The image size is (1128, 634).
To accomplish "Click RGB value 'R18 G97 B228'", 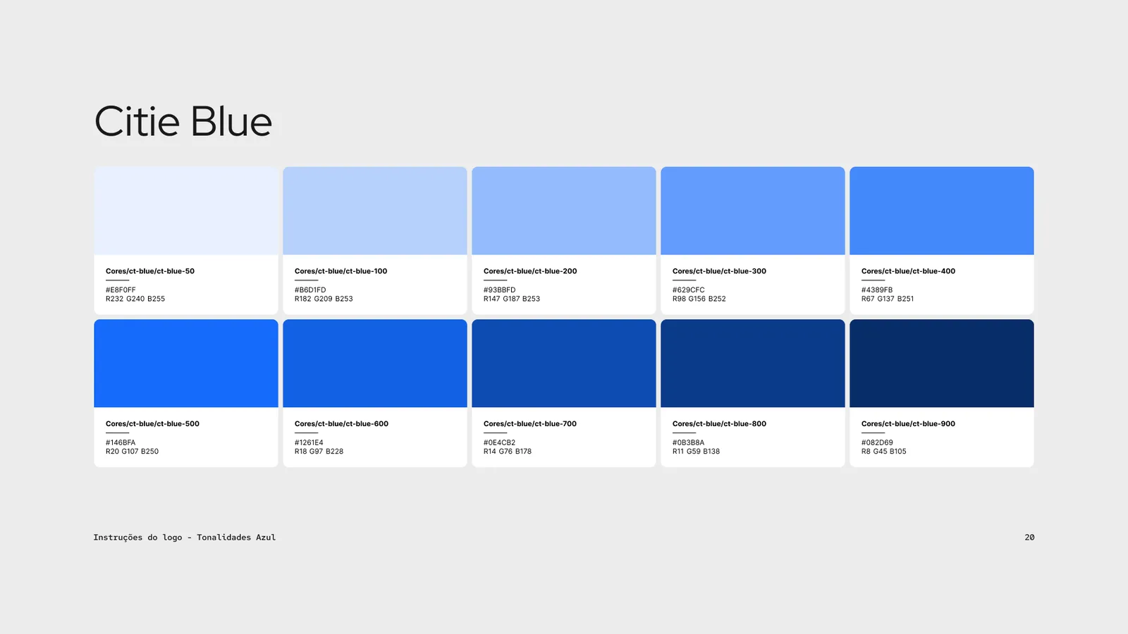I will (x=319, y=452).
